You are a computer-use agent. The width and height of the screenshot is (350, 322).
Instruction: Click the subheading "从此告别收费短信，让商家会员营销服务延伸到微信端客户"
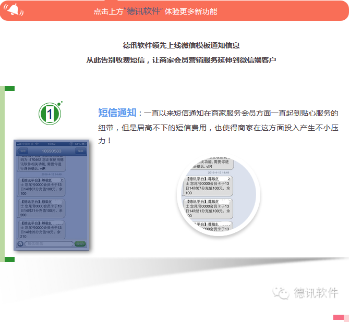tap(181, 60)
